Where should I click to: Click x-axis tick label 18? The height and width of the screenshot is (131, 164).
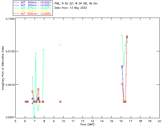point(140,121)
